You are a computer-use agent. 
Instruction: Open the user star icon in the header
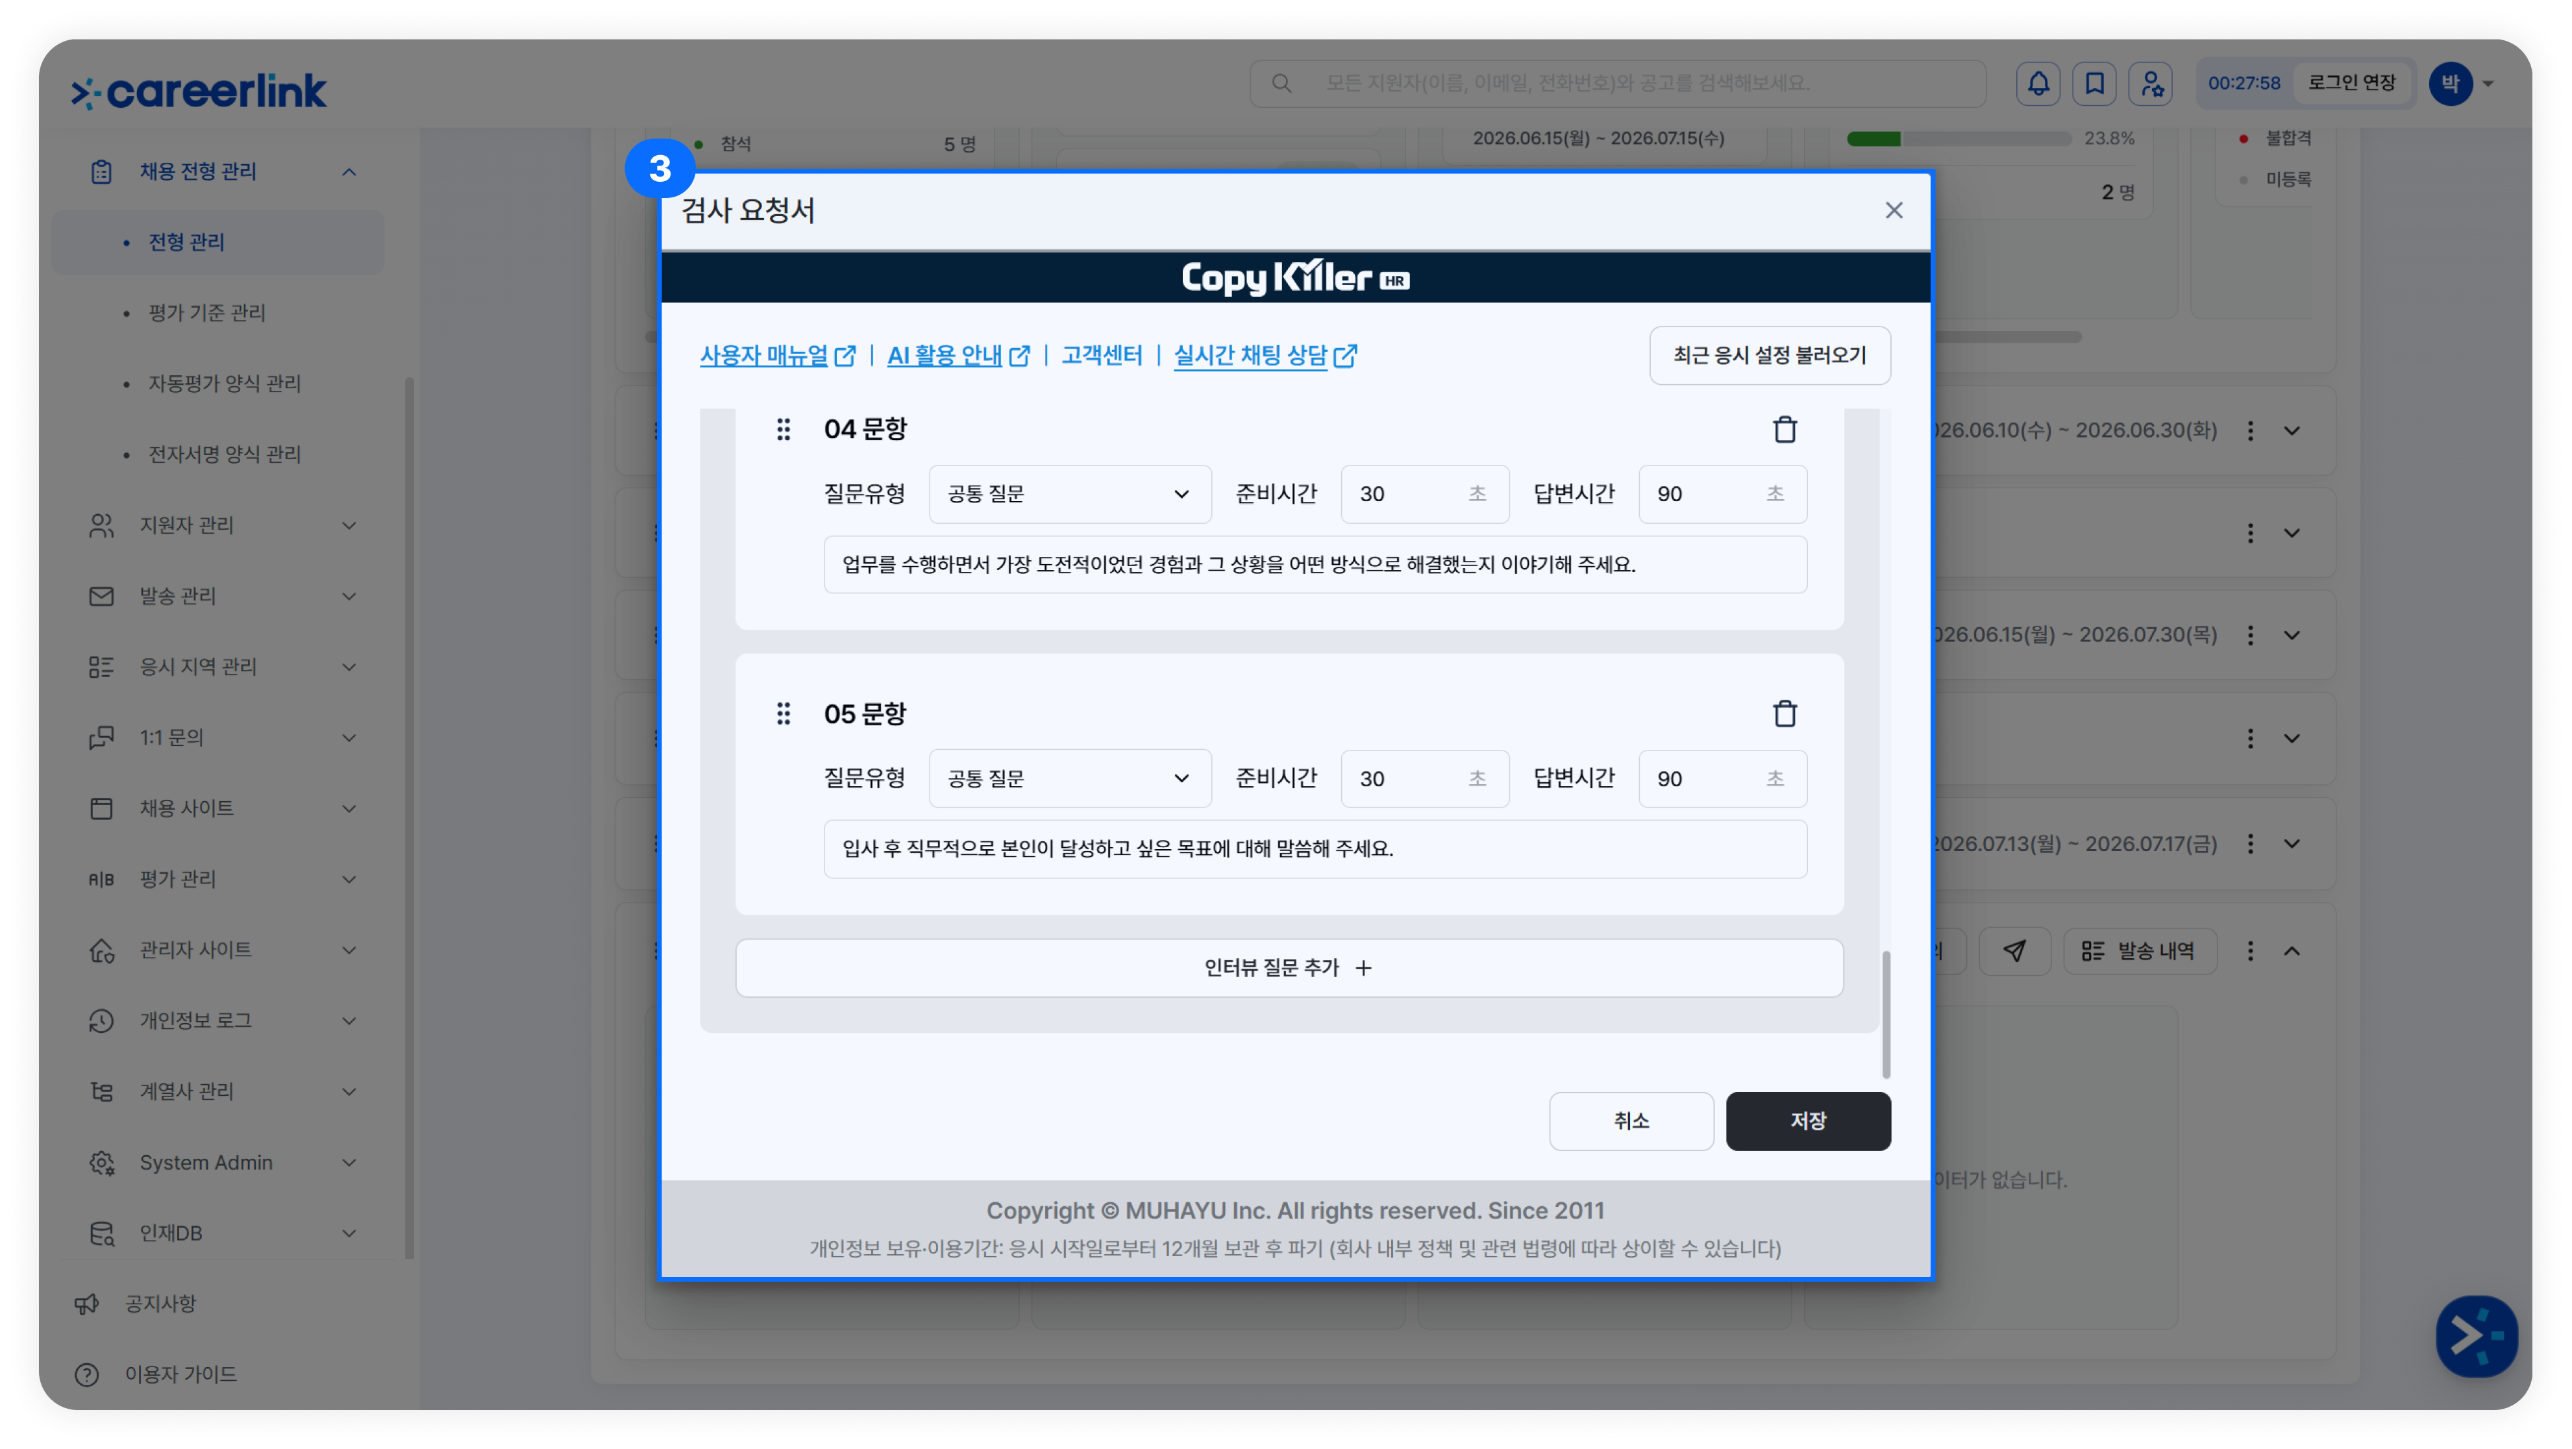point(2151,83)
